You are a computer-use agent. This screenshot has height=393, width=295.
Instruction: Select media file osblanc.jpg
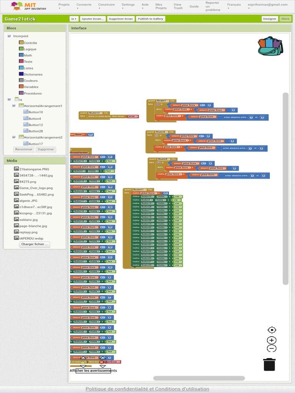pyautogui.click(x=26, y=220)
